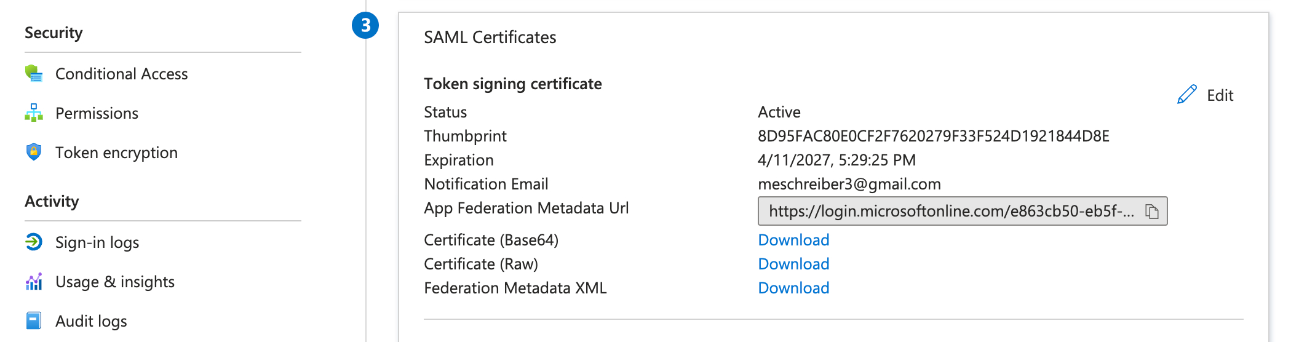Click the Sign-in logs arrow icon

click(34, 242)
